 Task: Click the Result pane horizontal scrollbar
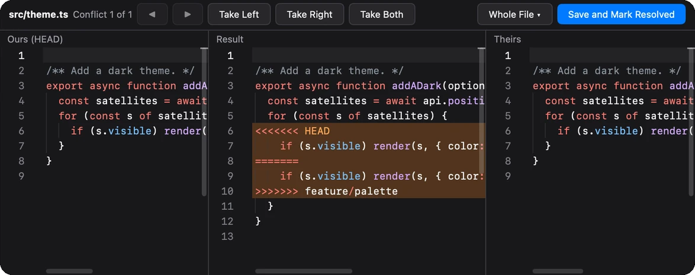click(x=304, y=271)
